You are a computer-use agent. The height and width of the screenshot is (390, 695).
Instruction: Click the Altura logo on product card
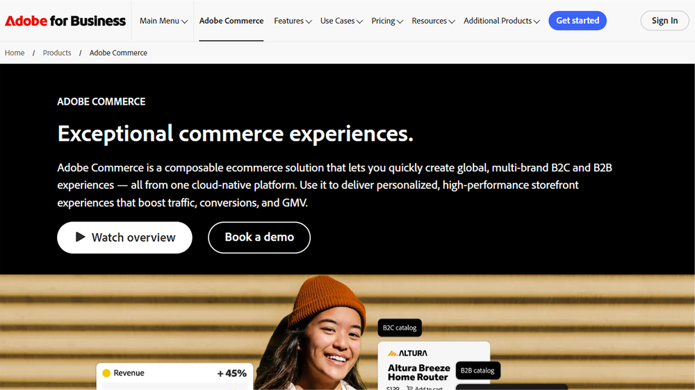[408, 353]
